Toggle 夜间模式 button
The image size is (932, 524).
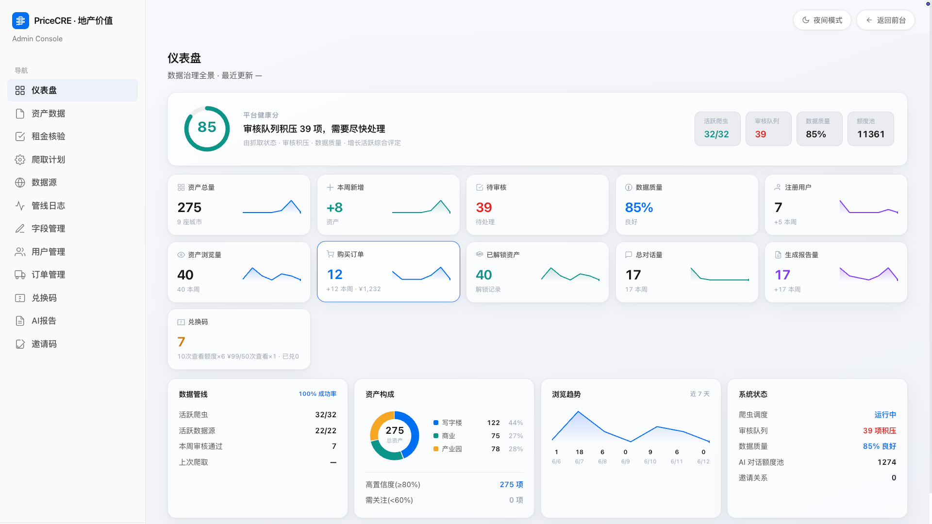[822, 20]
